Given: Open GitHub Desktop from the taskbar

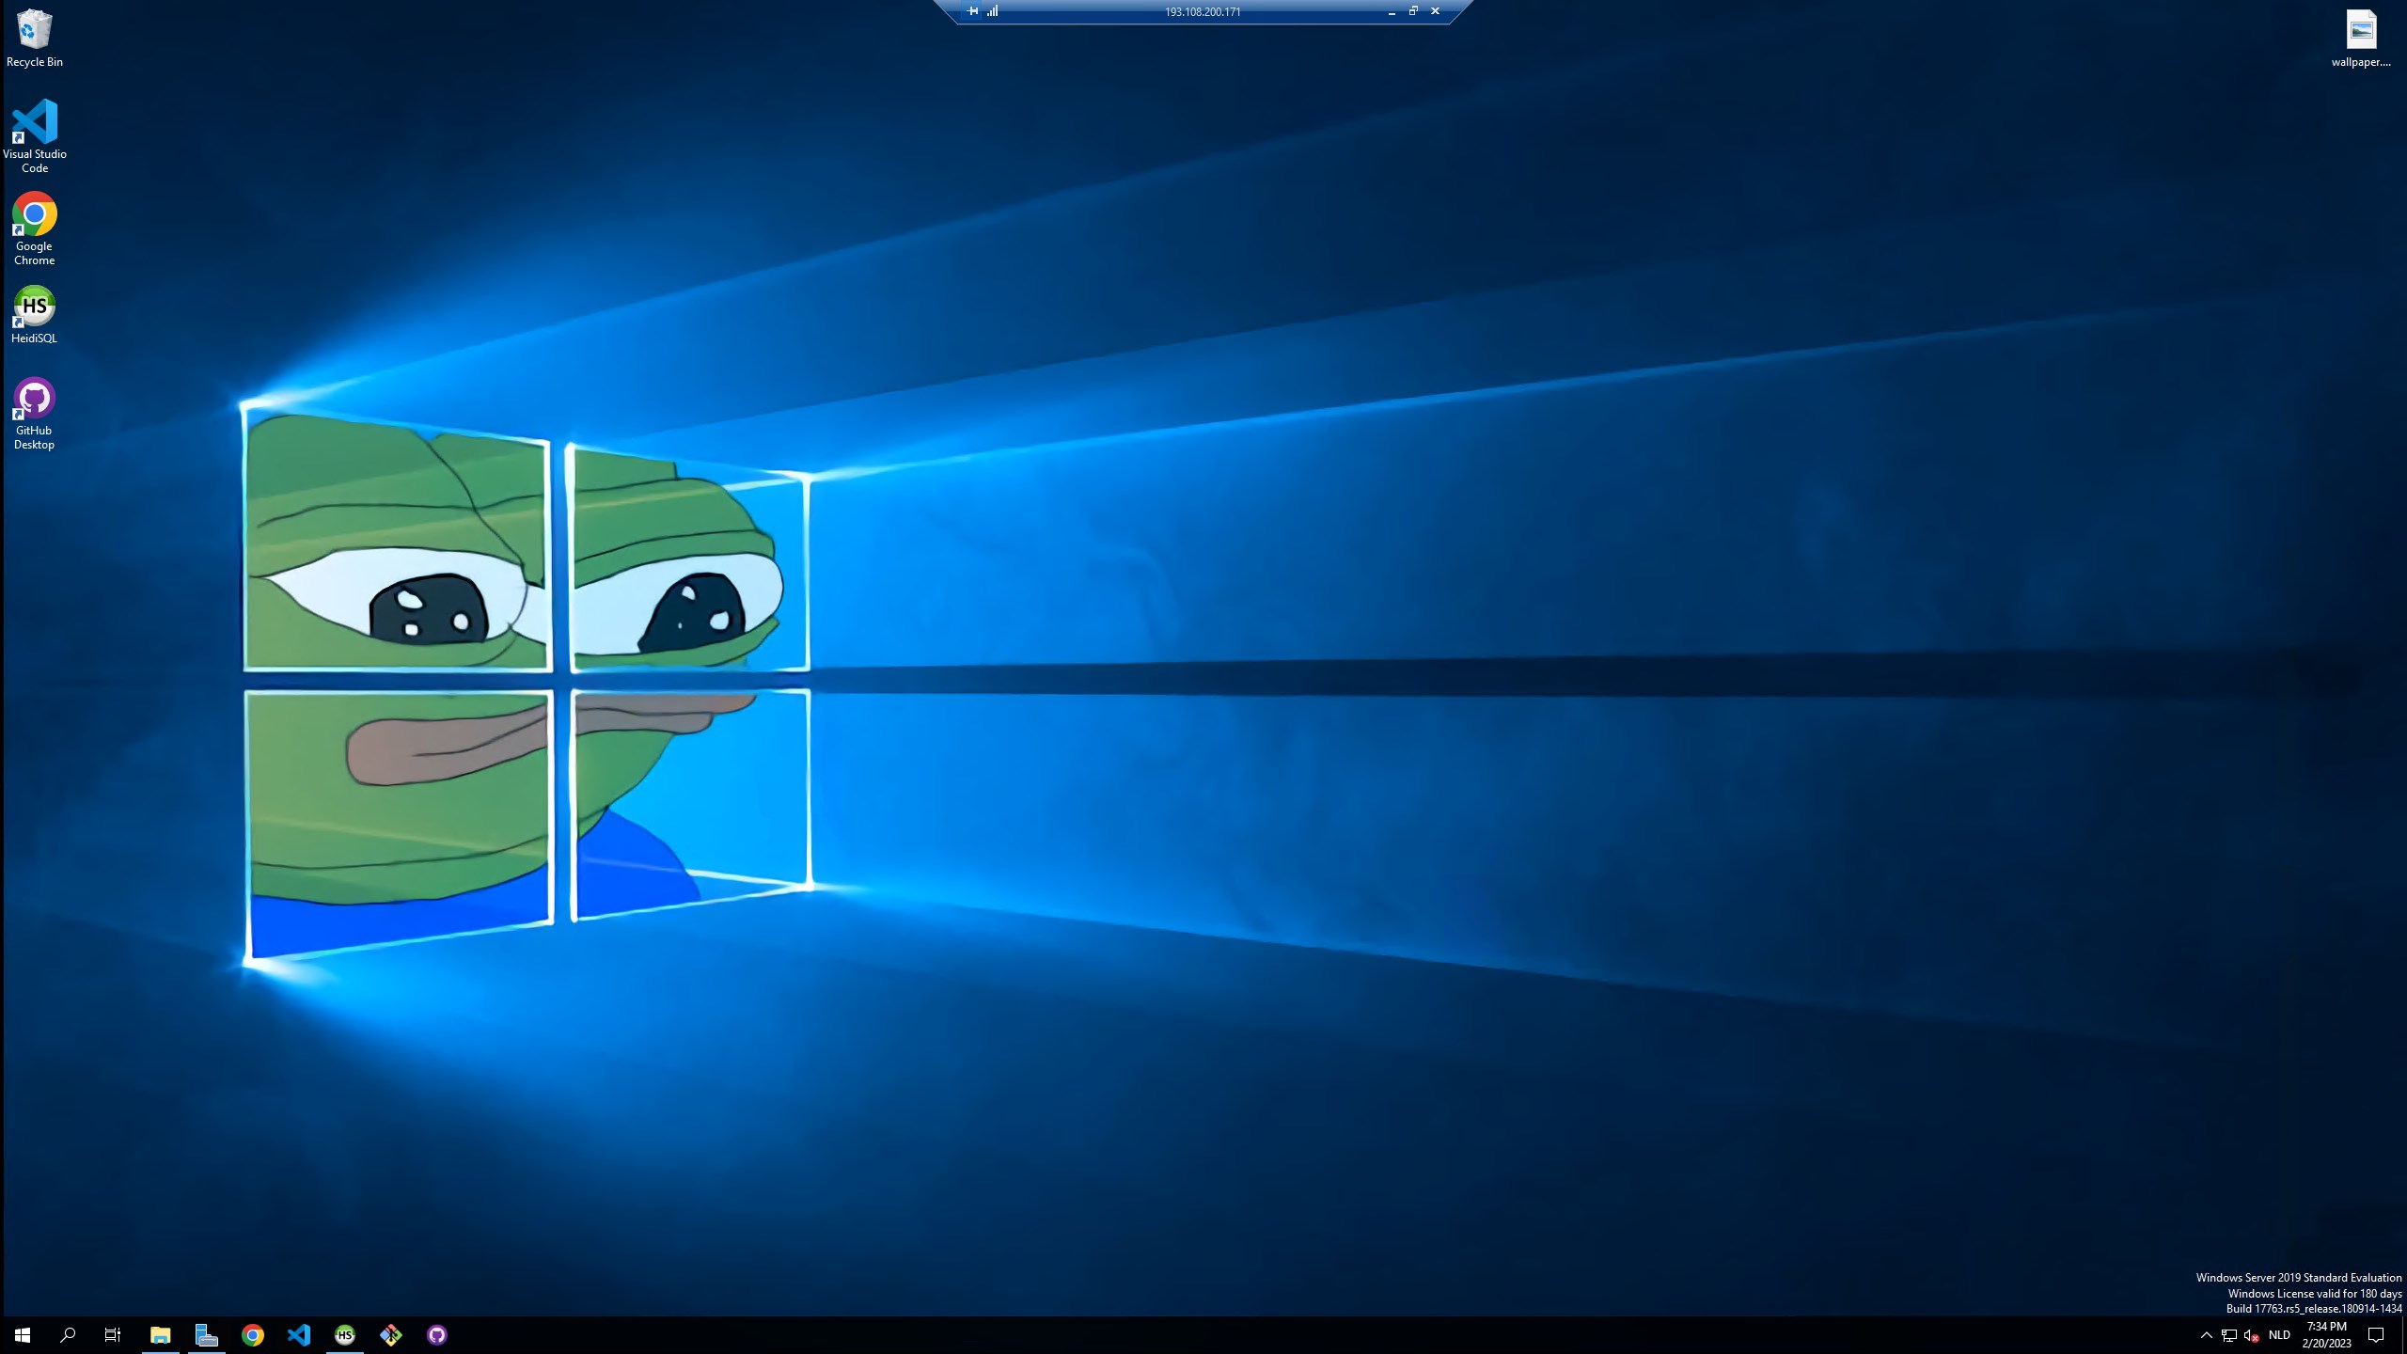Looking at the screenshot, I should click(x=436, y=1335).
